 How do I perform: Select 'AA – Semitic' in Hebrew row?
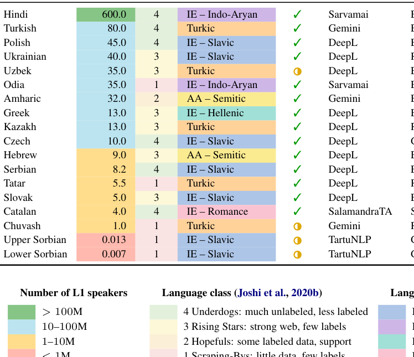pos(216,155)
